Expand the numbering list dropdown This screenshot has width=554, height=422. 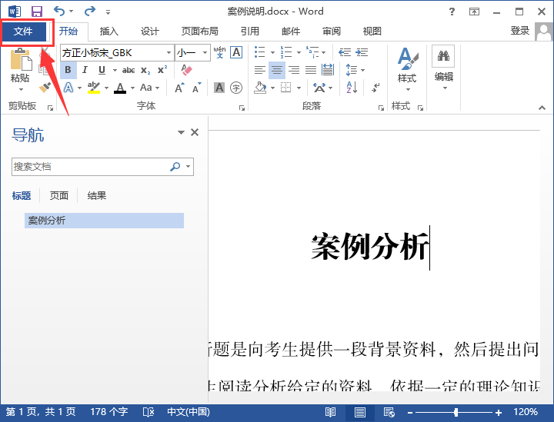[299, 52]
